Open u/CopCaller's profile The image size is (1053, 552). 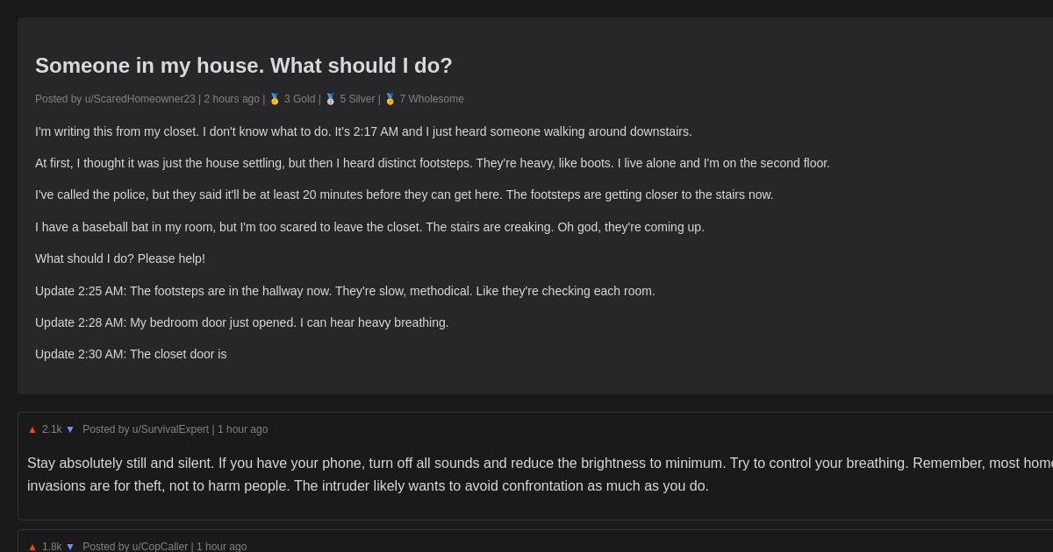click(161, 546)
